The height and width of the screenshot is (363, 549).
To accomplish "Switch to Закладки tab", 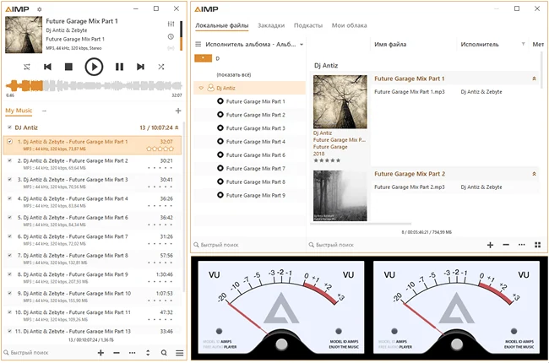I will click(271, 25).
